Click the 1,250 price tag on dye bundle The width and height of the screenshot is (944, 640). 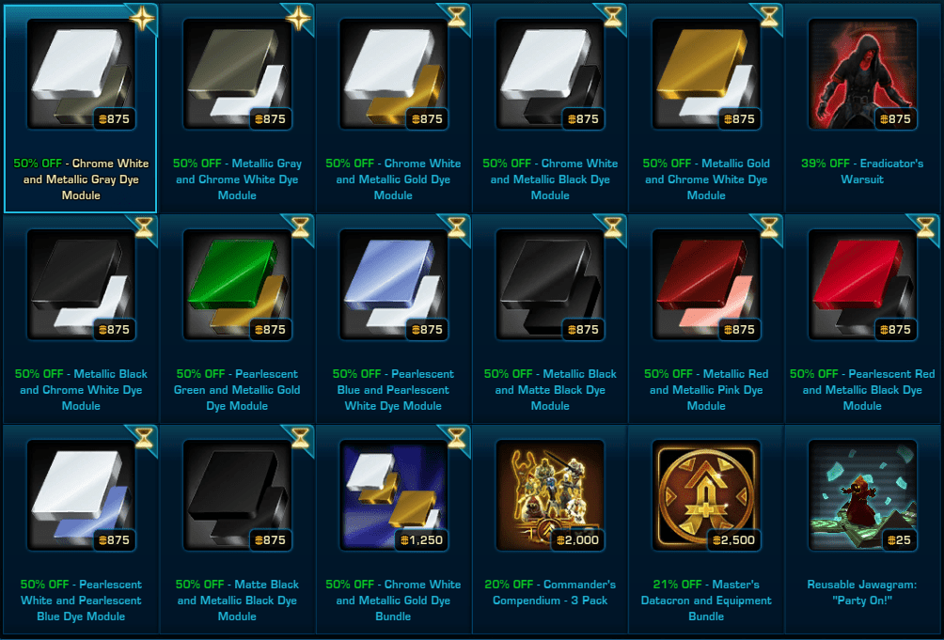pyautogui.click(x=421, y=540)
